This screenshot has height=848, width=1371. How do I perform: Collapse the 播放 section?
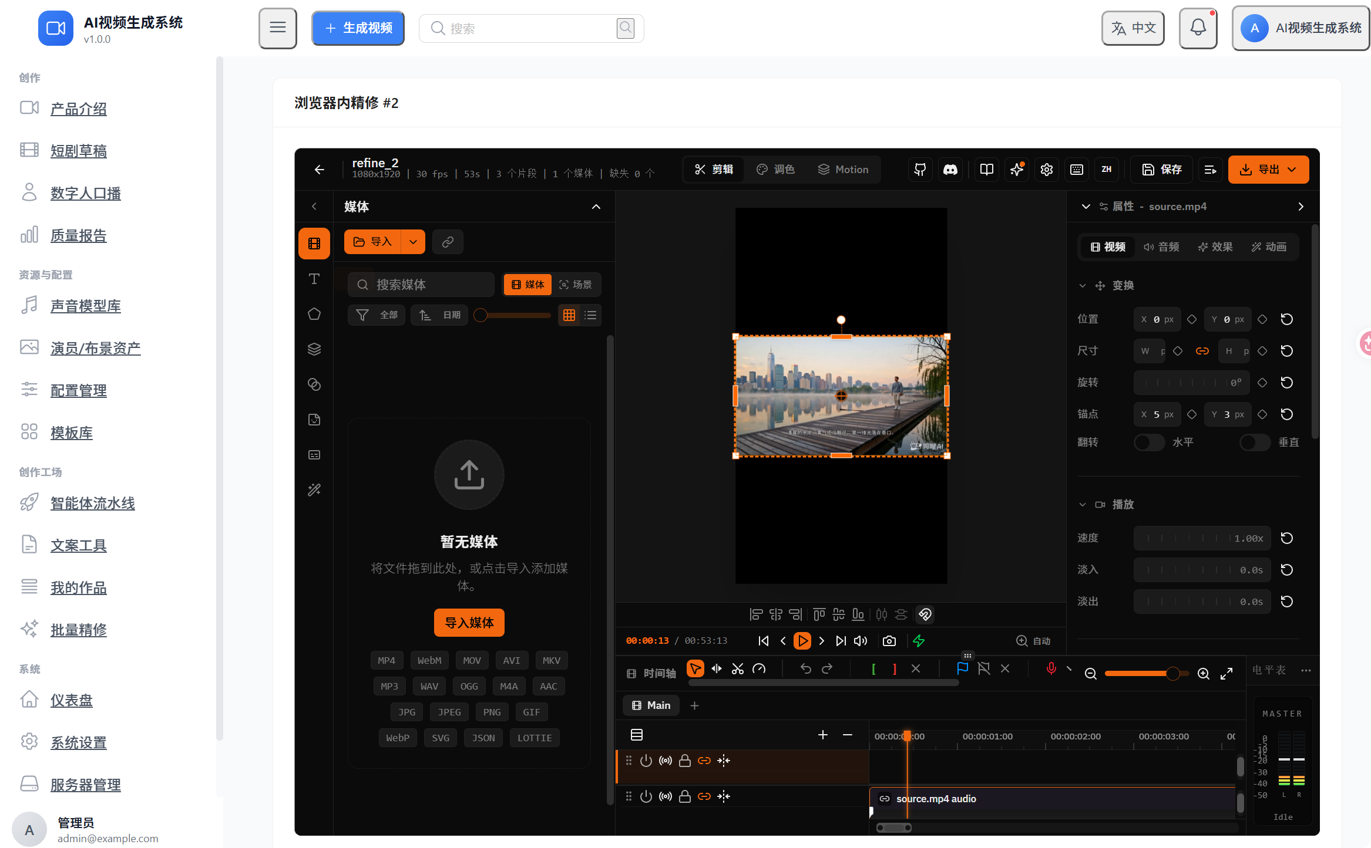1082,505
